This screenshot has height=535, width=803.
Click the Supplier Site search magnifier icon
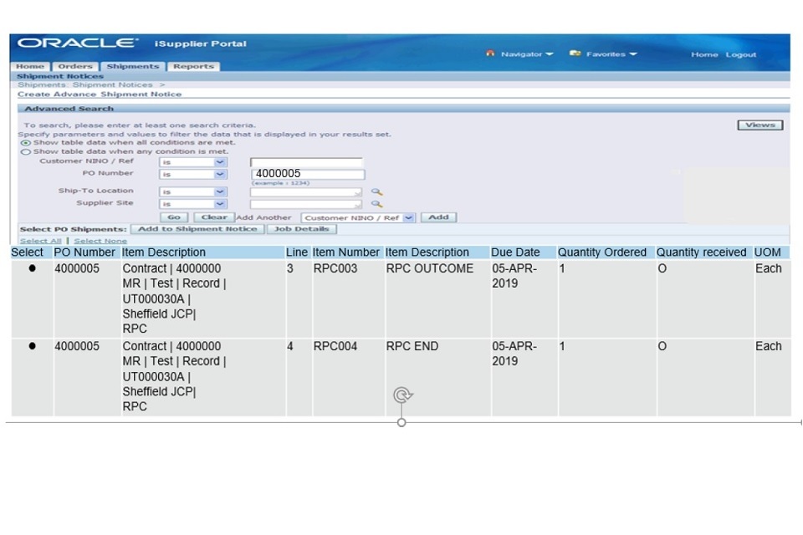[x=376, y=204]
